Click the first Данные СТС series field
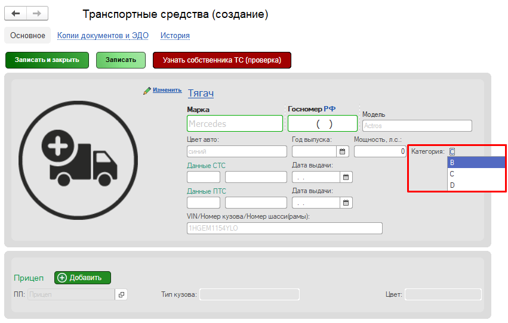Image resolution: width=508 pixels, height=323 pixels. [x=204, y=177]
